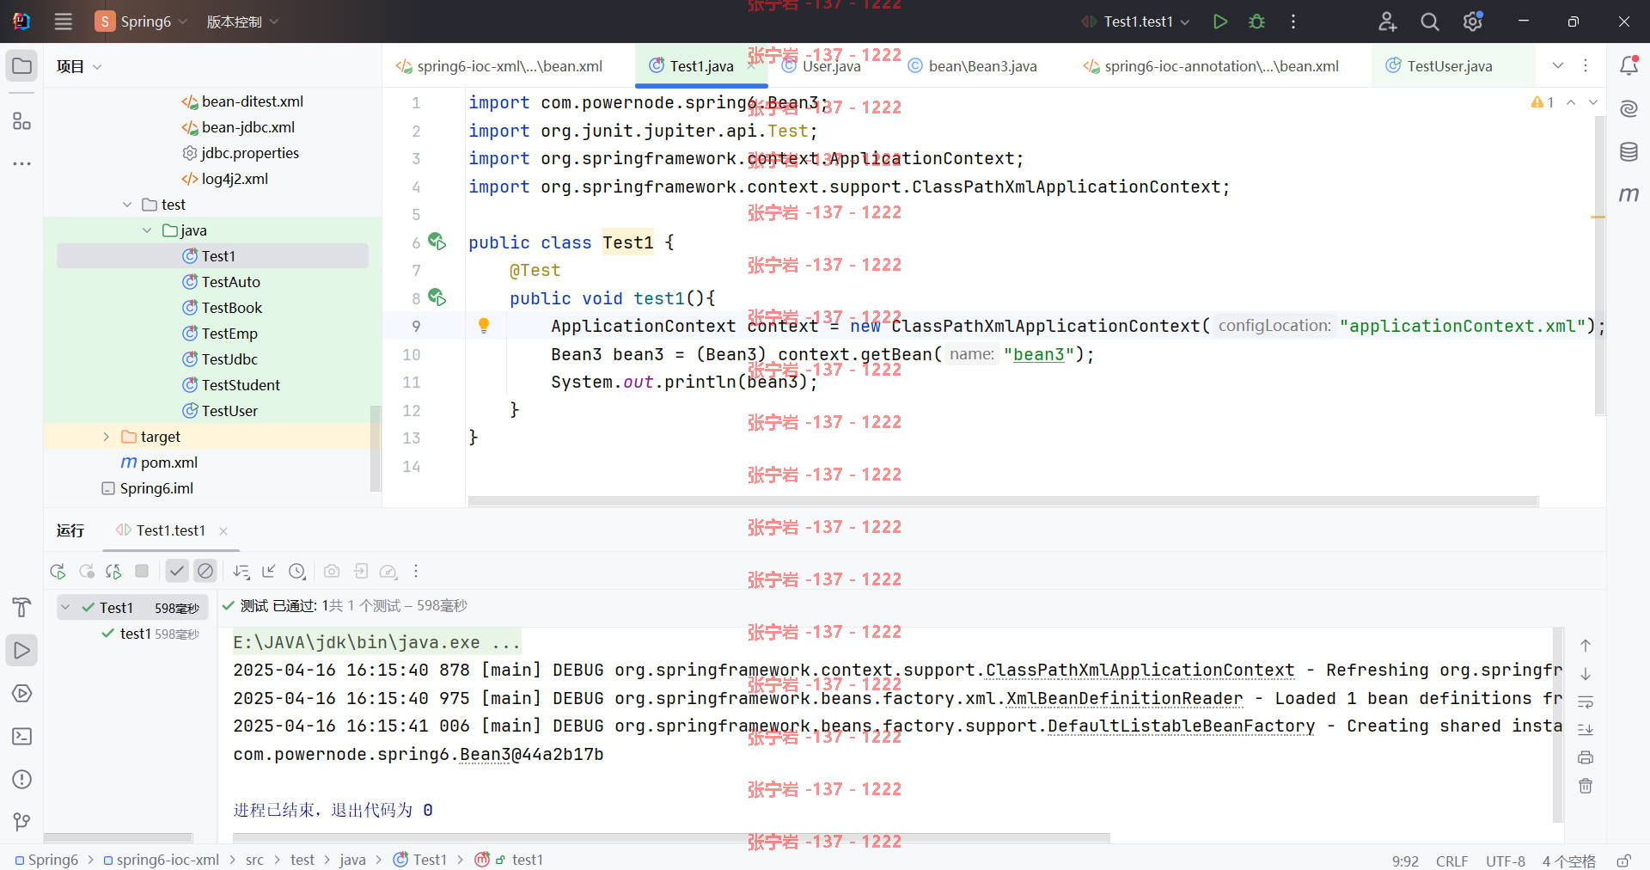
Task: Click the console horizontal scrollbar
Action: pyautogui.click(x=671, y=837)
